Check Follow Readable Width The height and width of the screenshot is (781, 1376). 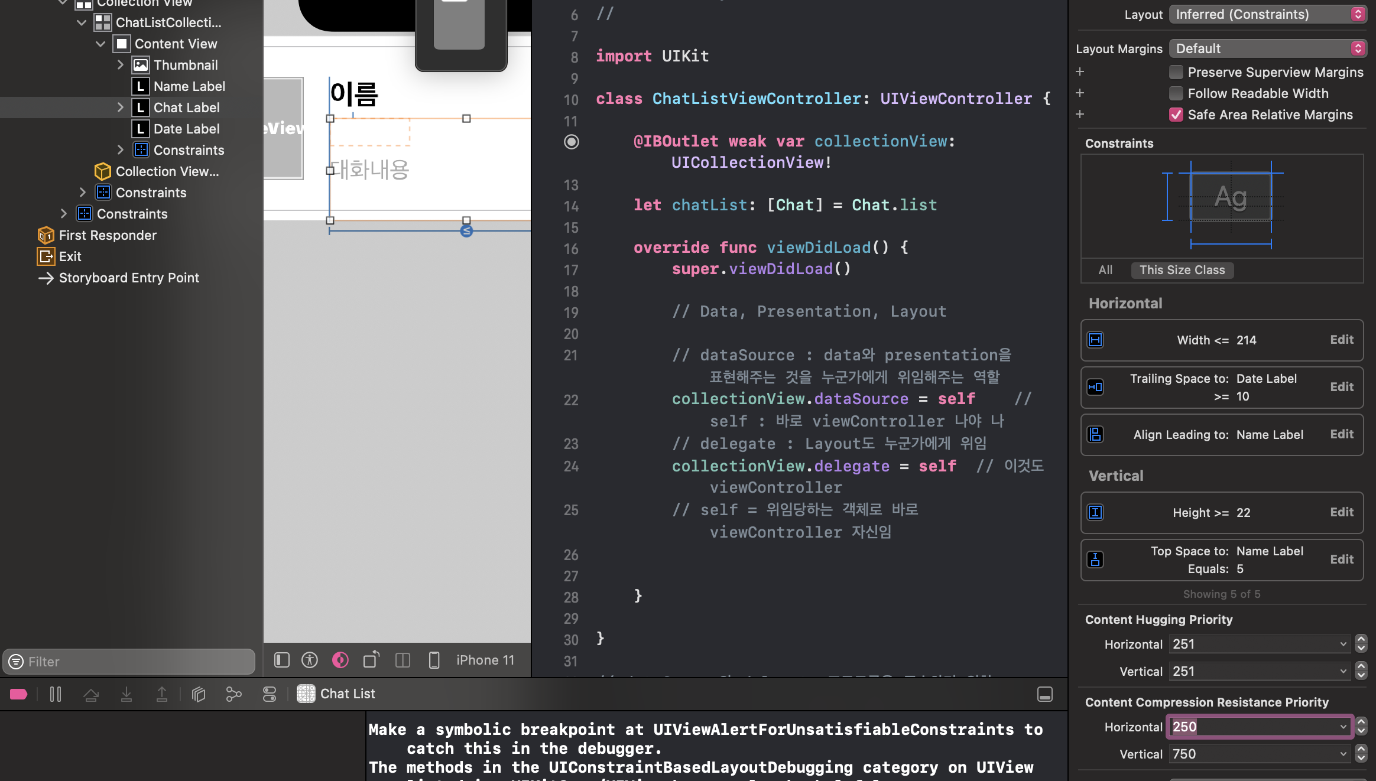pyautogui.click(x=1176, y=93)
